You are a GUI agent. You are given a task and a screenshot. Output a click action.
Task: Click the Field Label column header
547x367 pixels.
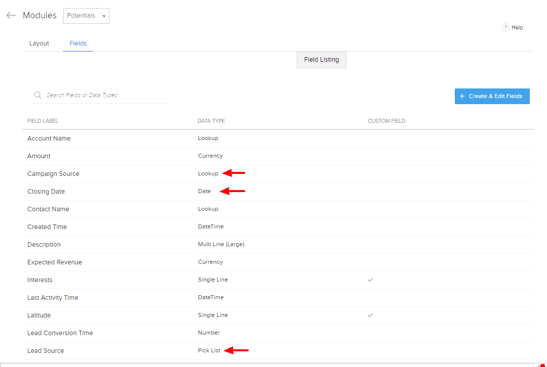click(x=43, y=121)
